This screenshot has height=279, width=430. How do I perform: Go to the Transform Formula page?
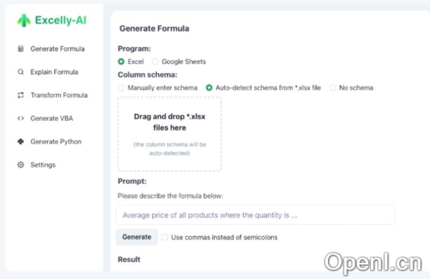coord(59,95)
